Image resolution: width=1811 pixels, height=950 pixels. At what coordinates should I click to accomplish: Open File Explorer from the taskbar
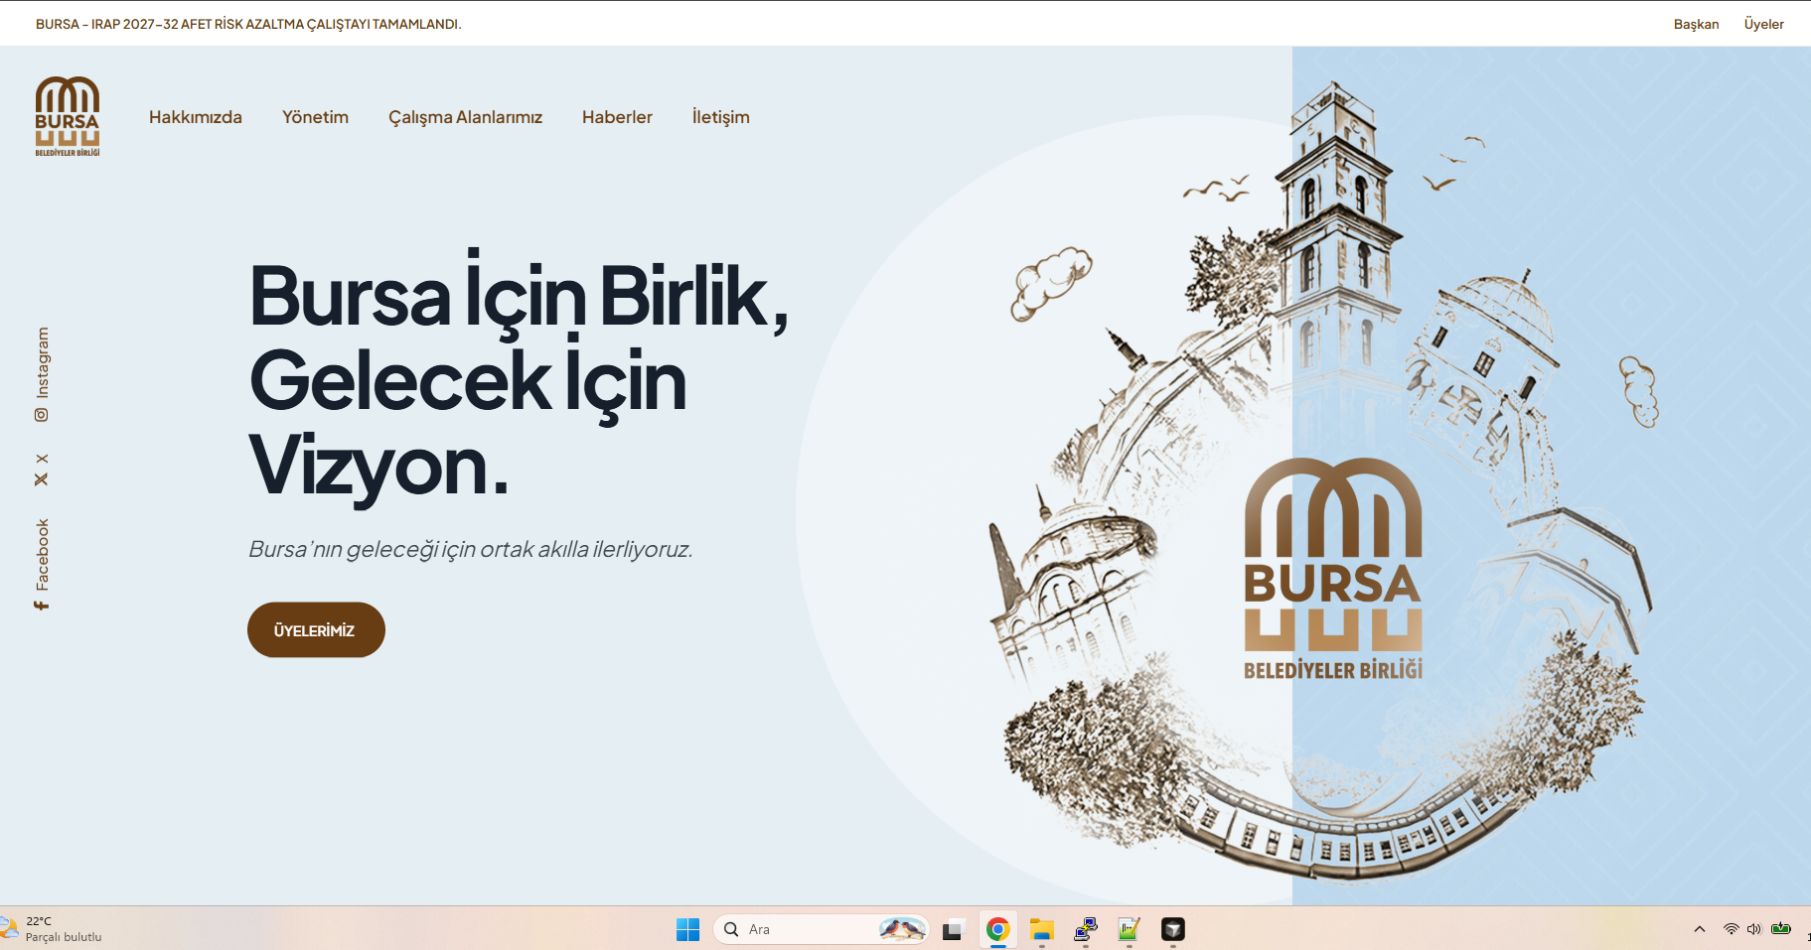tap(1042, 929)
